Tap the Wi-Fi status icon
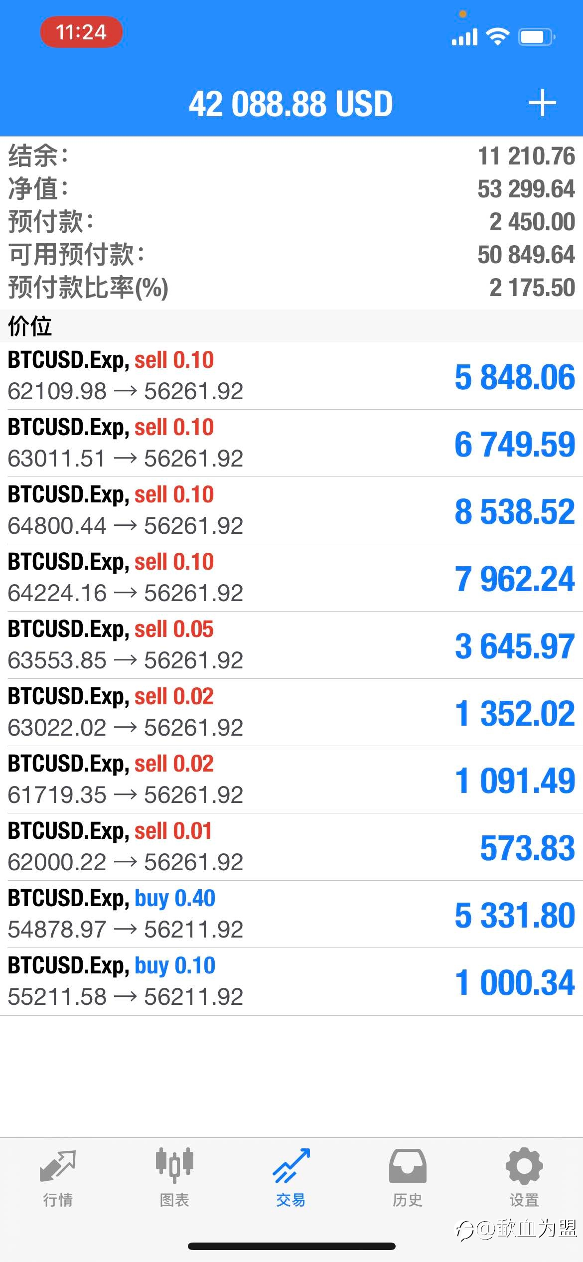Viewport: 583px width, 1262px height. (497, 36)
